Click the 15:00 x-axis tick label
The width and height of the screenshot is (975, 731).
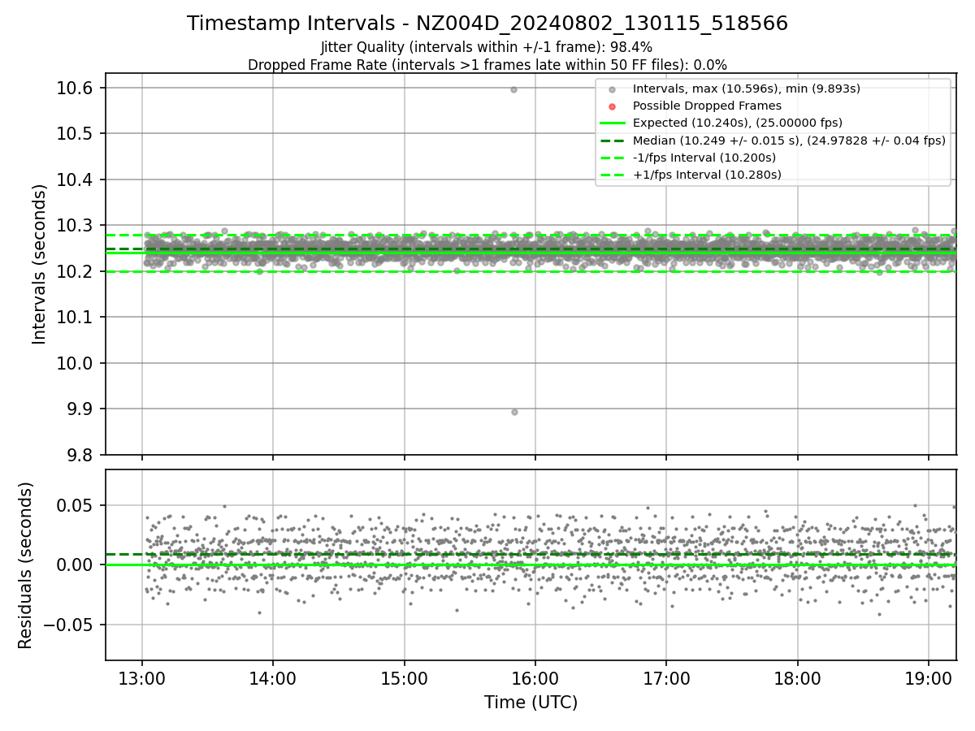[404, 677]
